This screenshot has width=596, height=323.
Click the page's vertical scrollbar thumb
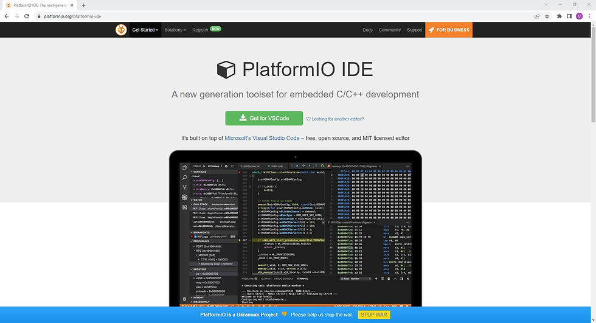click(594, 74)
